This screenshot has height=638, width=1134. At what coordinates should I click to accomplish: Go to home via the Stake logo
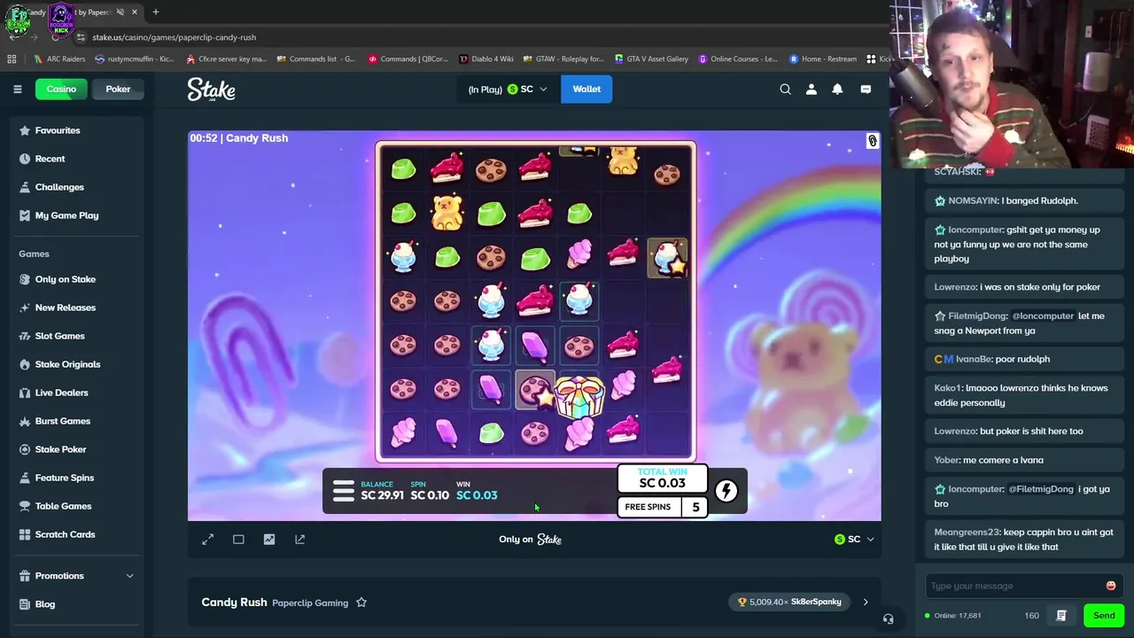pyautogui.click(x=211, y=89)
